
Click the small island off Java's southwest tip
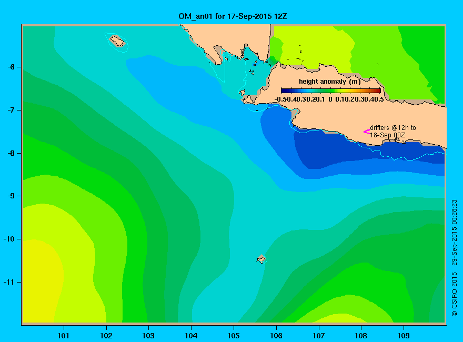[242, 93]
